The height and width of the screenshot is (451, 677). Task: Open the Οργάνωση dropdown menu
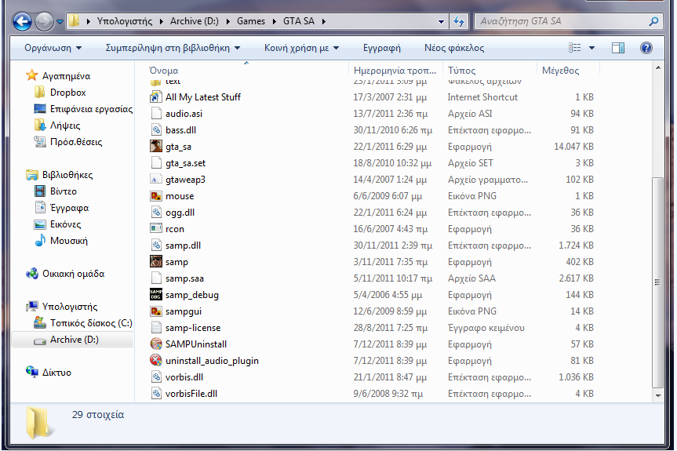(53, 48)
